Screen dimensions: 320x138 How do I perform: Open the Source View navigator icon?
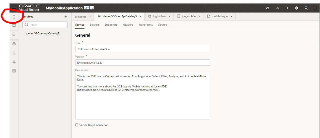tap(14, 71)
